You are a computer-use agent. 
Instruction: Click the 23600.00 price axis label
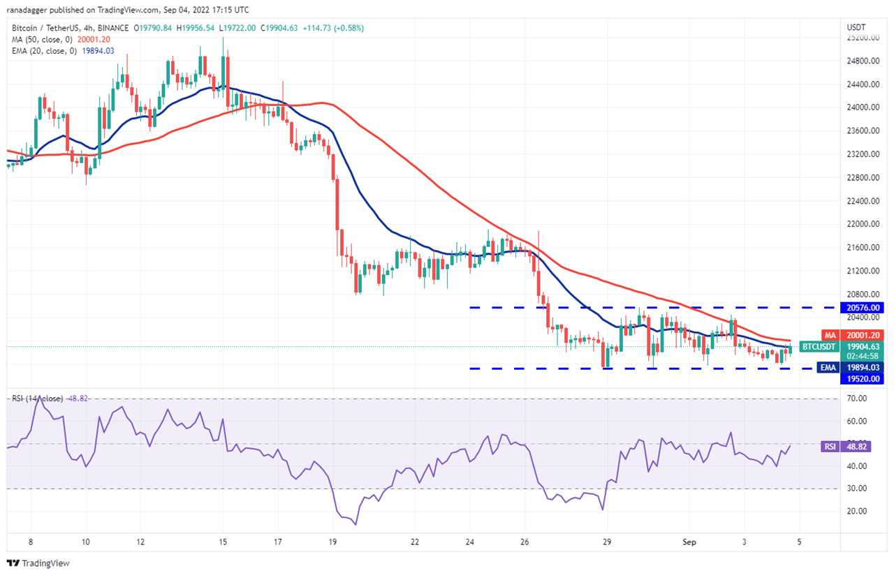[865, 131]
